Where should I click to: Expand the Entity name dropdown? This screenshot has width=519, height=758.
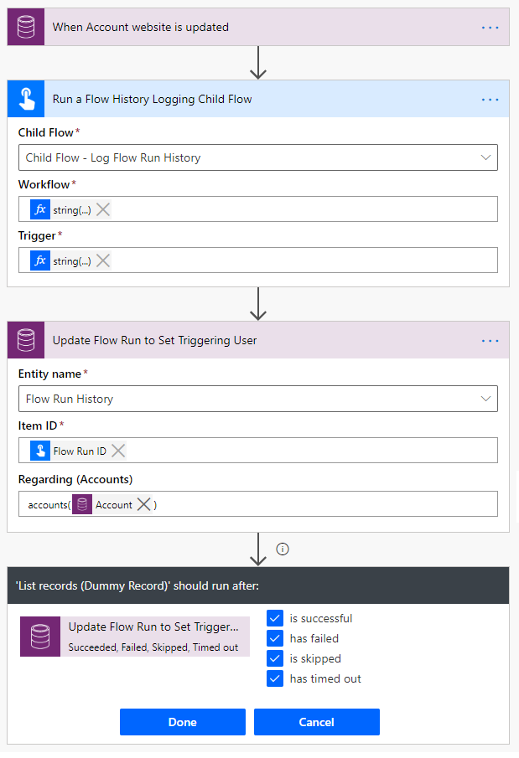pos(485,399)
